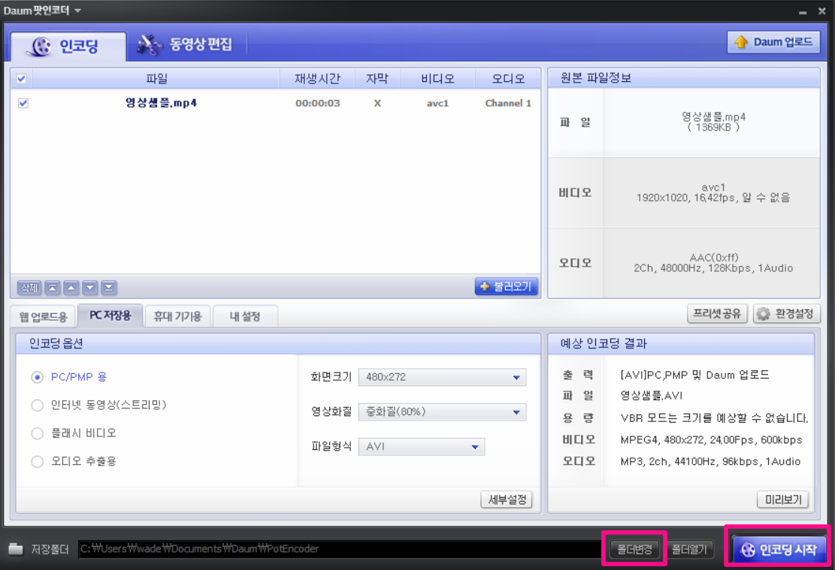Click the 00:00:03 playtime cell
835x570 pixels.
click(x=317, y=103)
